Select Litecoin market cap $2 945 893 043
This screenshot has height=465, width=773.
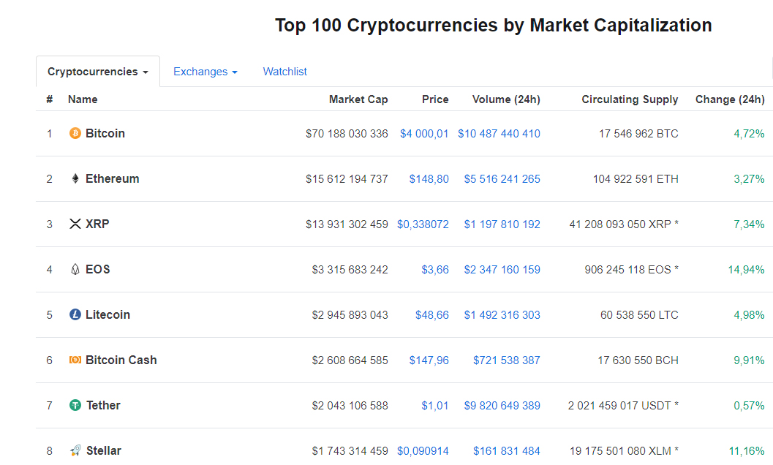[x=350, y=315]
